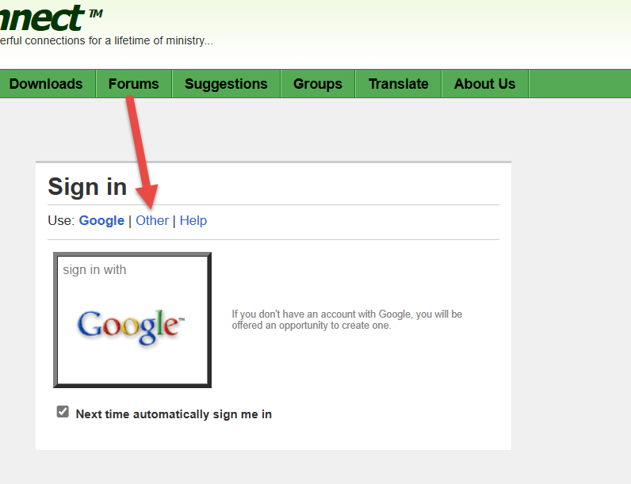Choose Google as sign-in provider link

tap(101, 220)
